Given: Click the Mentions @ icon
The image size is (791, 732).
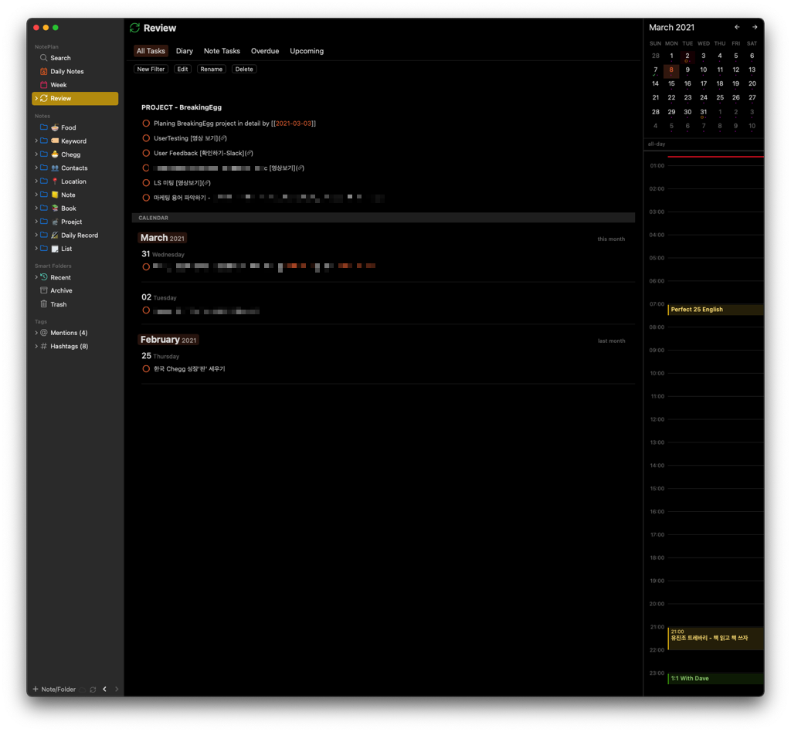Looking at the screenshot, I should point(44,333).
